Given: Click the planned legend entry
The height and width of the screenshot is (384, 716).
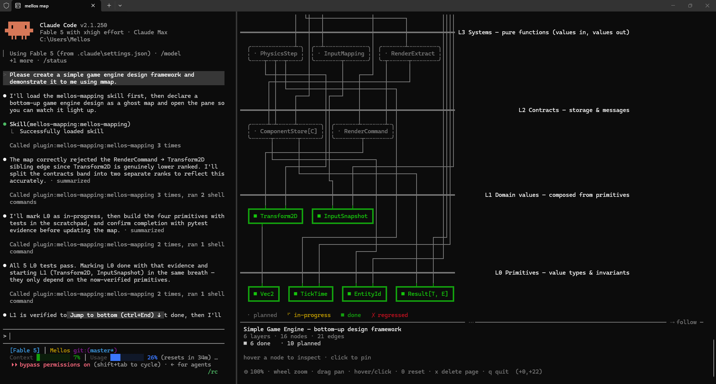Looking at the screenshot, I should pos(262,315).
